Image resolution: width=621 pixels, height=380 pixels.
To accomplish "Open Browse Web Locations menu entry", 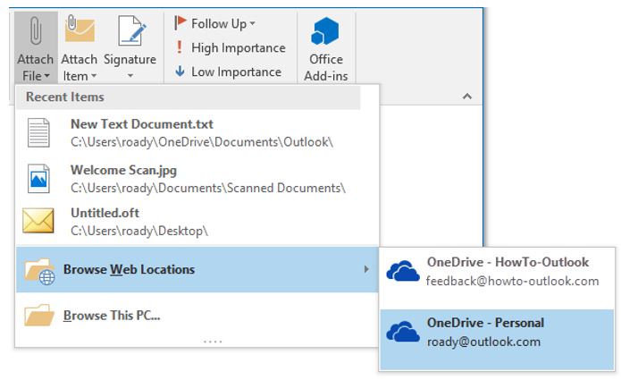I will coord(197,269).
